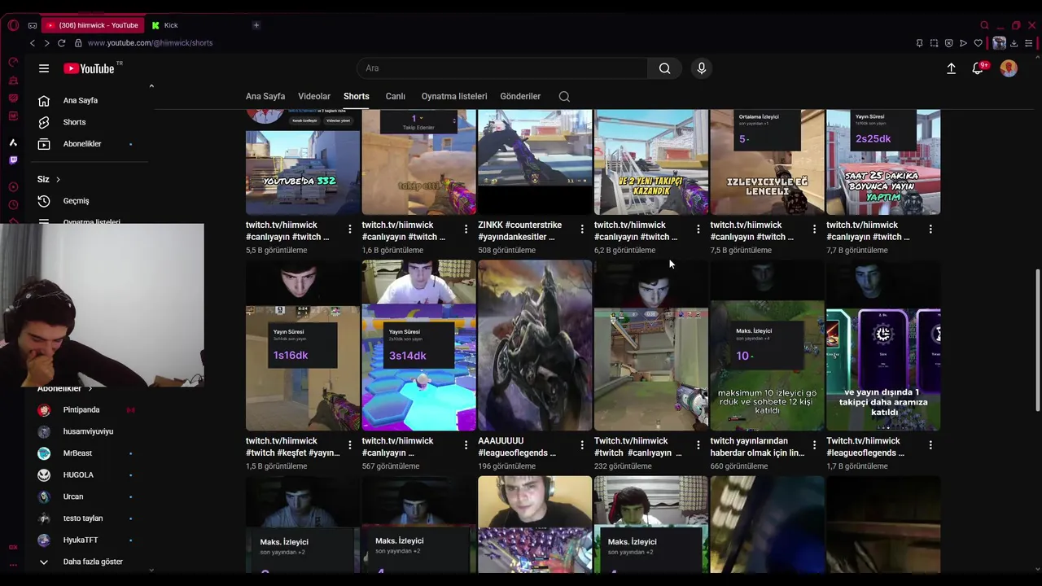Expand the Siz section chevron
The image size is (1042, 586).
[x=58, y=179]
